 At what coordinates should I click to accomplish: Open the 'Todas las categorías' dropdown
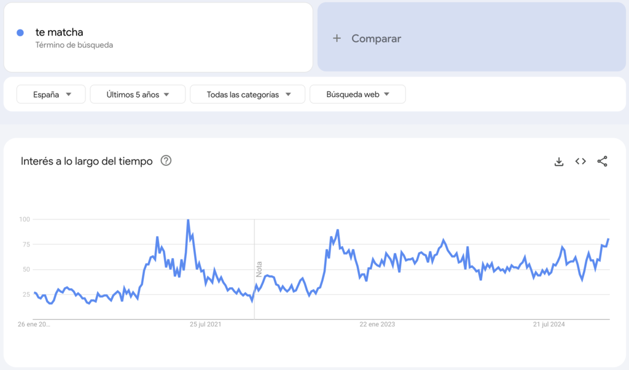coord(247,94)
